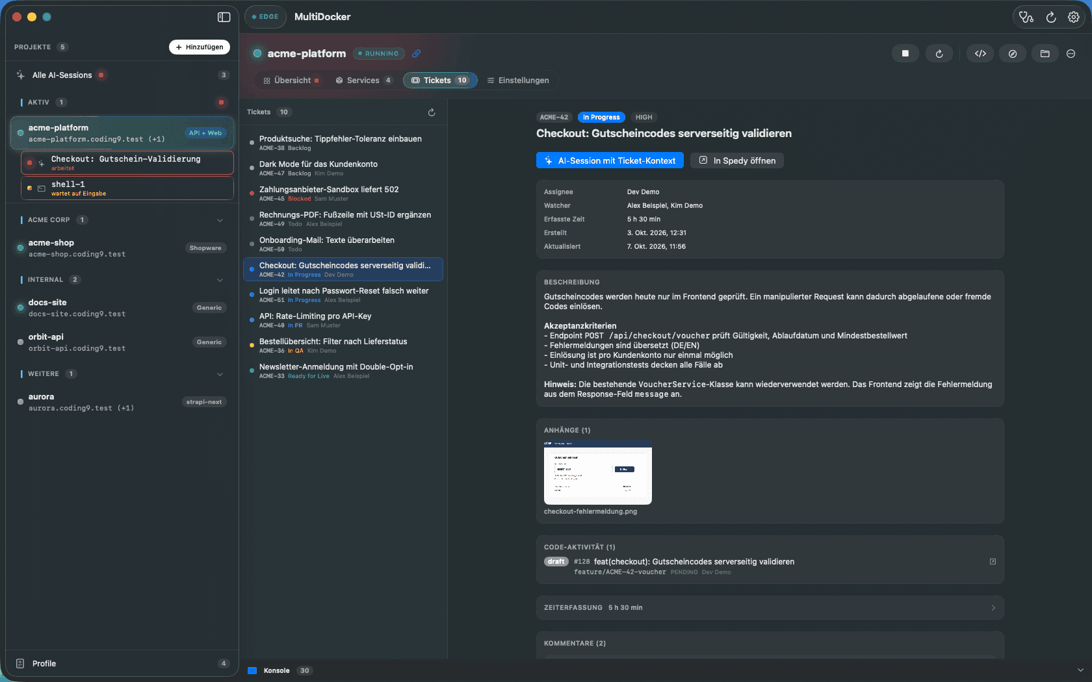Start AI-Session mit Ticket-Kontext

click(610, 160)
